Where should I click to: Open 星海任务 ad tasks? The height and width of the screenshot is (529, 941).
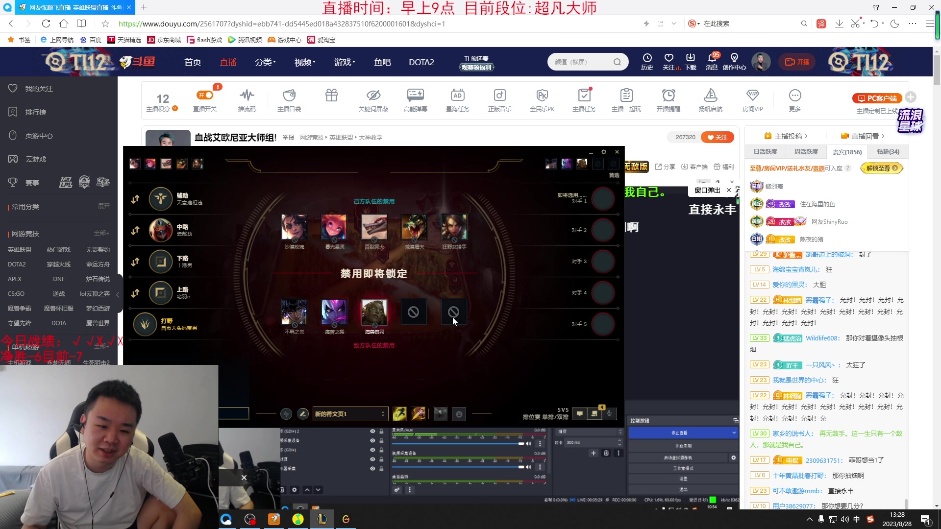[458, 100]
